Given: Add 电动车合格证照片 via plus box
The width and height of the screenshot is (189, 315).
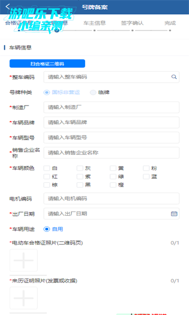Looking at the screenshot, I should click(x=24, y=260).
